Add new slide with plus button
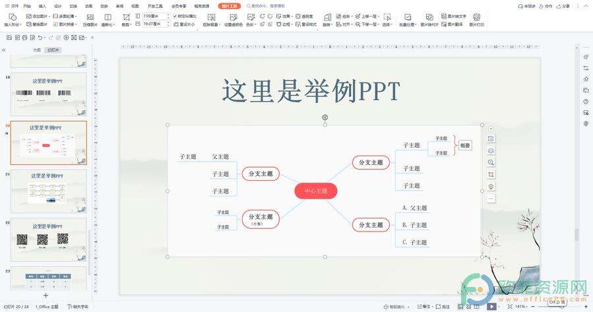 46,296
